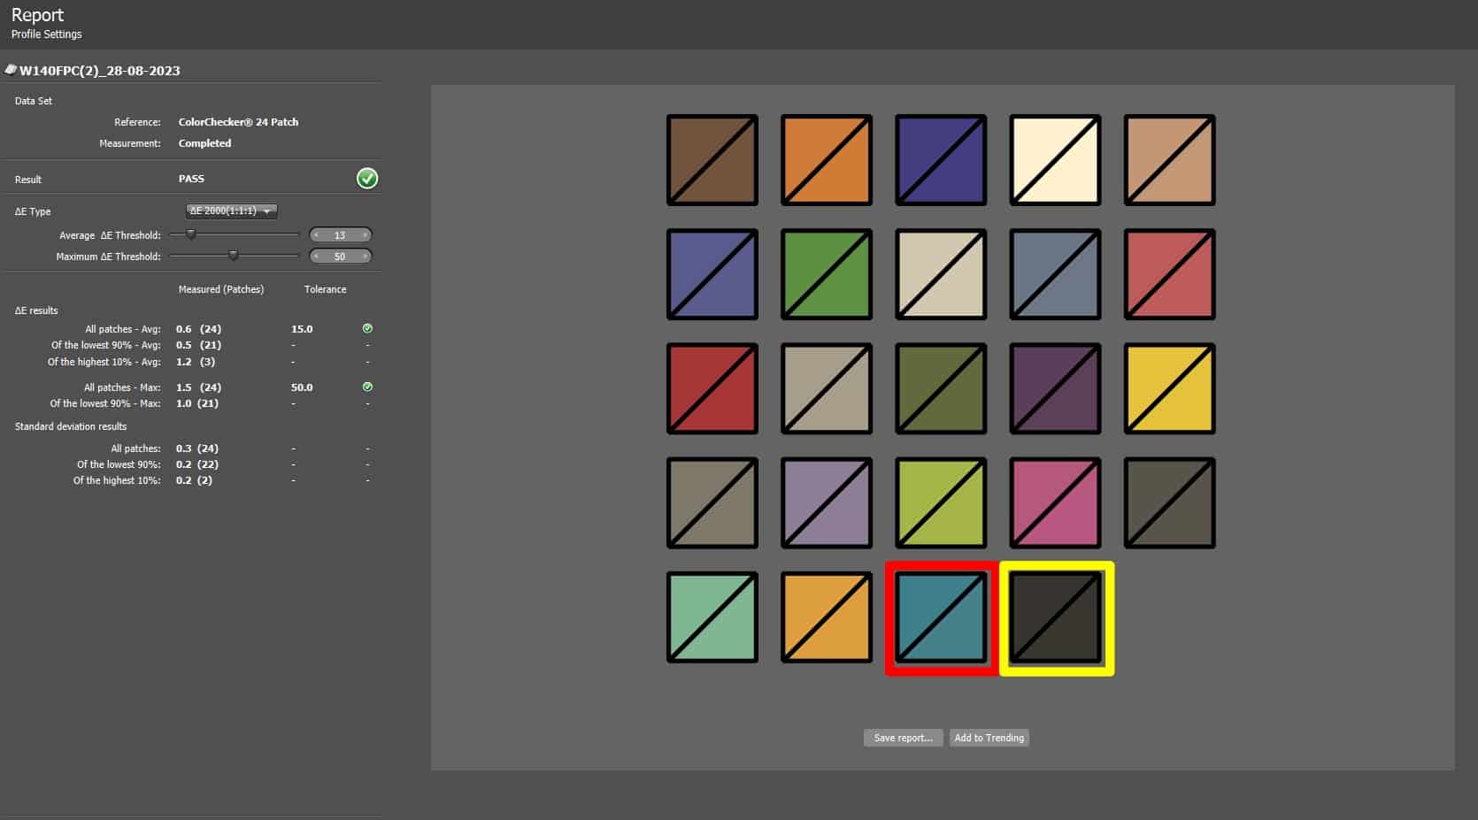Decrease Maximum ΔE Threshold with left stepper arrow

[x=317, y=257]
